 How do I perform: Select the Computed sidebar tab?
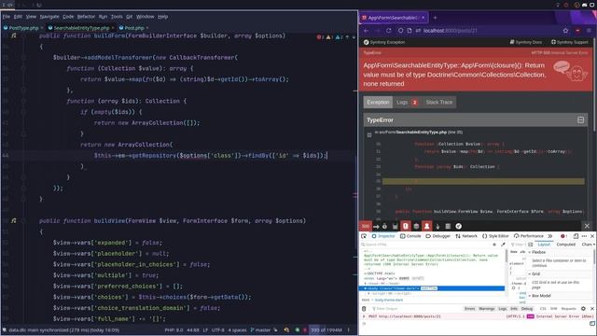click(x=566, y=245)
